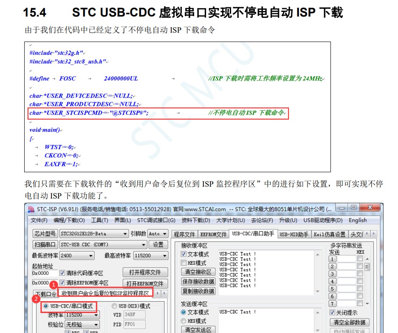The width and height of the screenshot is (398, 333).
Task: Open 大学计划(U) menu
Action: (231, 220)
